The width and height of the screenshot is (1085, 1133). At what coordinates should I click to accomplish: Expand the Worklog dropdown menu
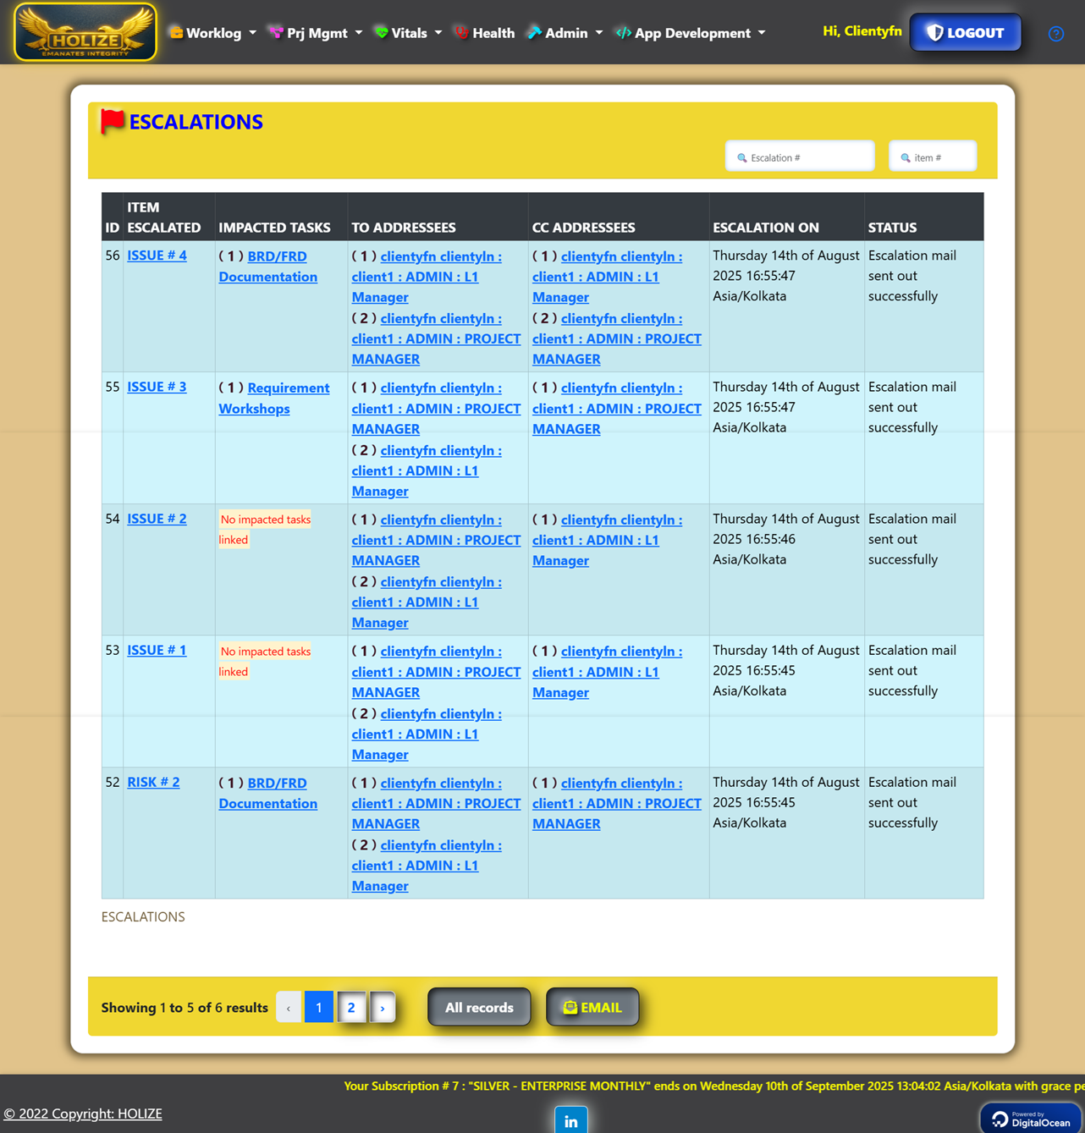213,33
